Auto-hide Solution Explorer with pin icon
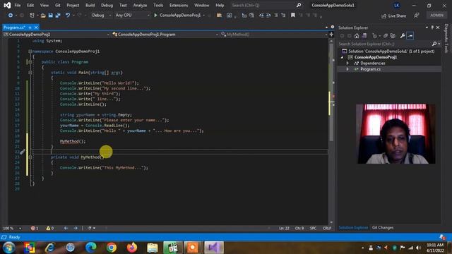452x254 pixels. click(432, 28)
